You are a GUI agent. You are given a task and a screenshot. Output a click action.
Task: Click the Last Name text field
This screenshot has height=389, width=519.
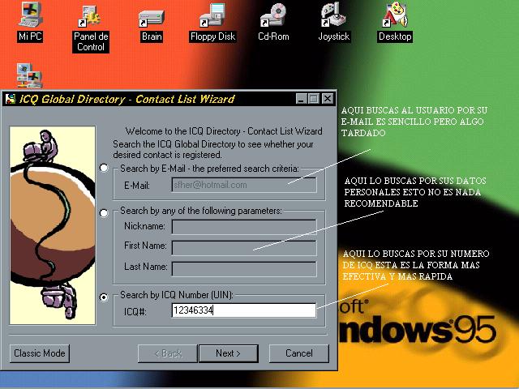pyautogui.click(x=244, y=268)
